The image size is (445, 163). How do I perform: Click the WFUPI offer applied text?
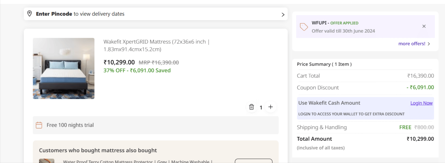point(335,23)
